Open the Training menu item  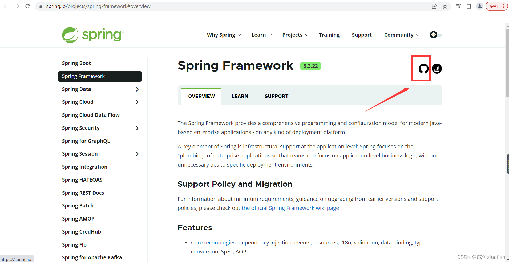point(329,35)
